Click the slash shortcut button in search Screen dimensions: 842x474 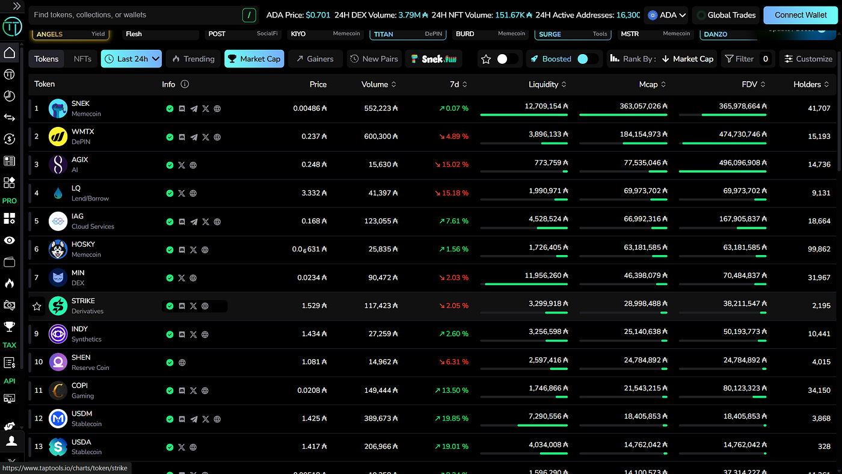tap(249, 15)
